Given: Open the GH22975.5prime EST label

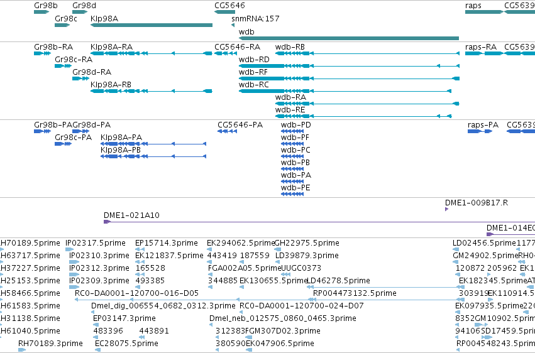Looking at the screenshot, I should click(x=307, y=243).
